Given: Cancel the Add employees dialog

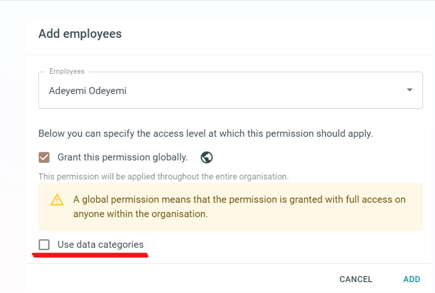Looking at the screenshot, I should (356, 279).
